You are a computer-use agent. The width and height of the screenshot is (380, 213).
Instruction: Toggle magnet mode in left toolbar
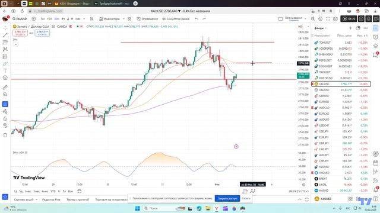point(5,104)
